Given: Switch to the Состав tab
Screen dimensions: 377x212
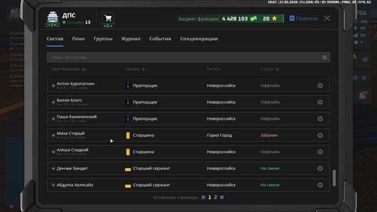Looking at the screenshot, I should 55,39.
